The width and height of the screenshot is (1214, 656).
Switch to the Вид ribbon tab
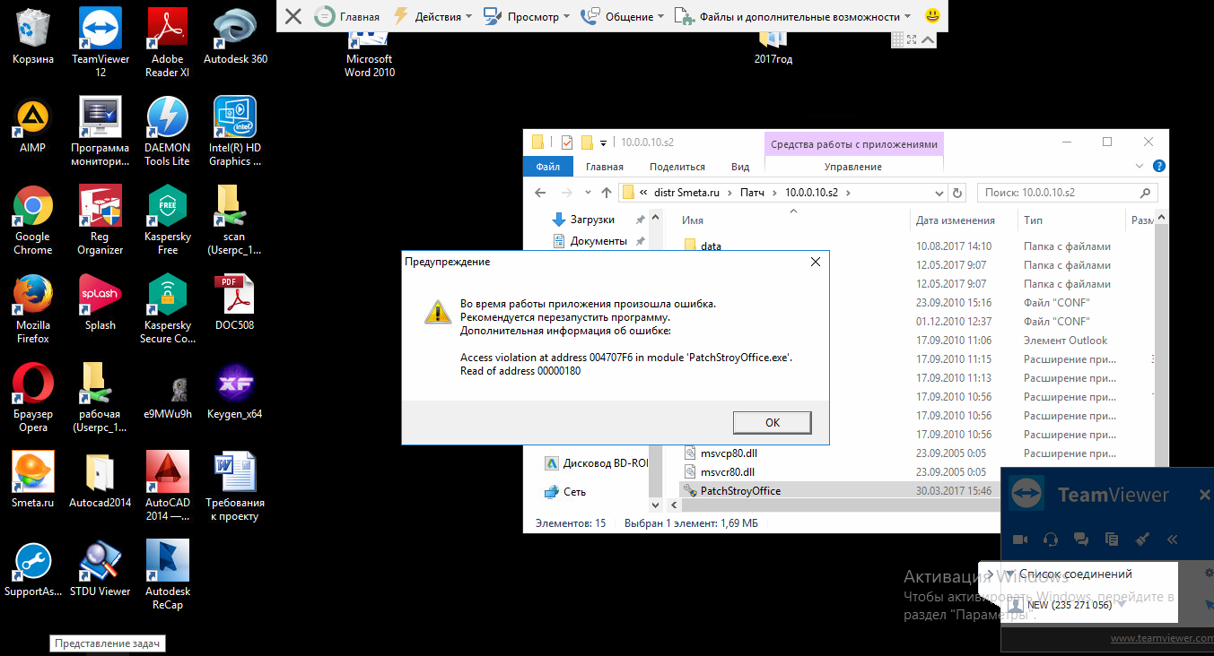click(x=740, y=167)
